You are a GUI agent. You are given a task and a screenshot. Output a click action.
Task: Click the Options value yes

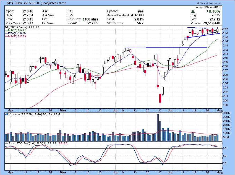[140, 11]
